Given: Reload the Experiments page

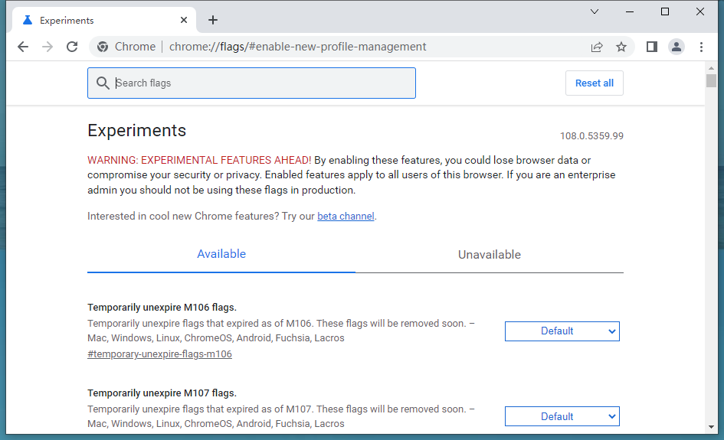Looking at the screenshot, I should 72,47.
